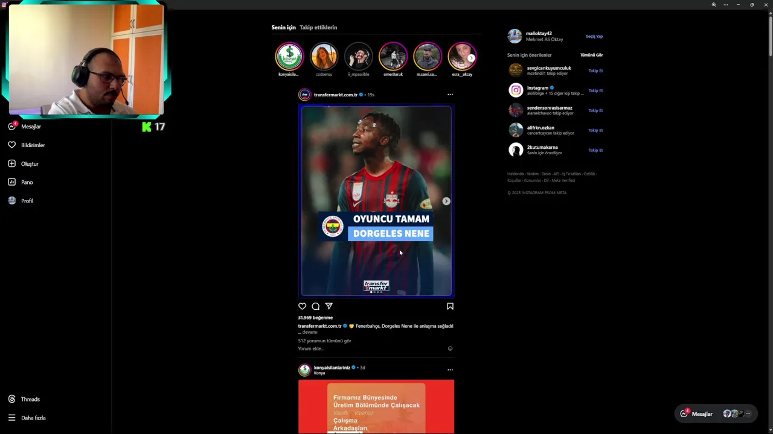
Task: Switch to the Takip ettiklerin tab
Action: click(x=318, y=27)
